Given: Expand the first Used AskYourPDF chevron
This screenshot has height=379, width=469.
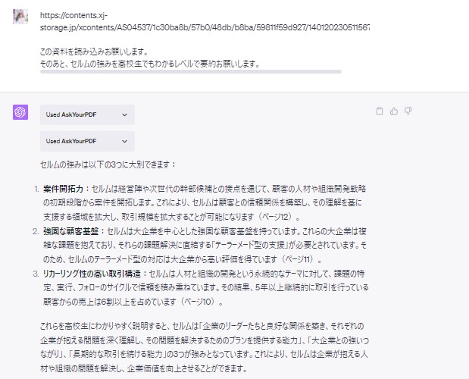Looking at the screenshot, I should 124,114.
